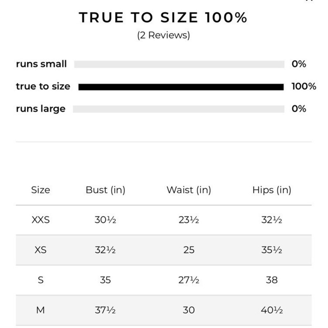The height and width of the screenshot is (328, 328).
Task: Click the XS waist value 25
Action: (189, 250)
